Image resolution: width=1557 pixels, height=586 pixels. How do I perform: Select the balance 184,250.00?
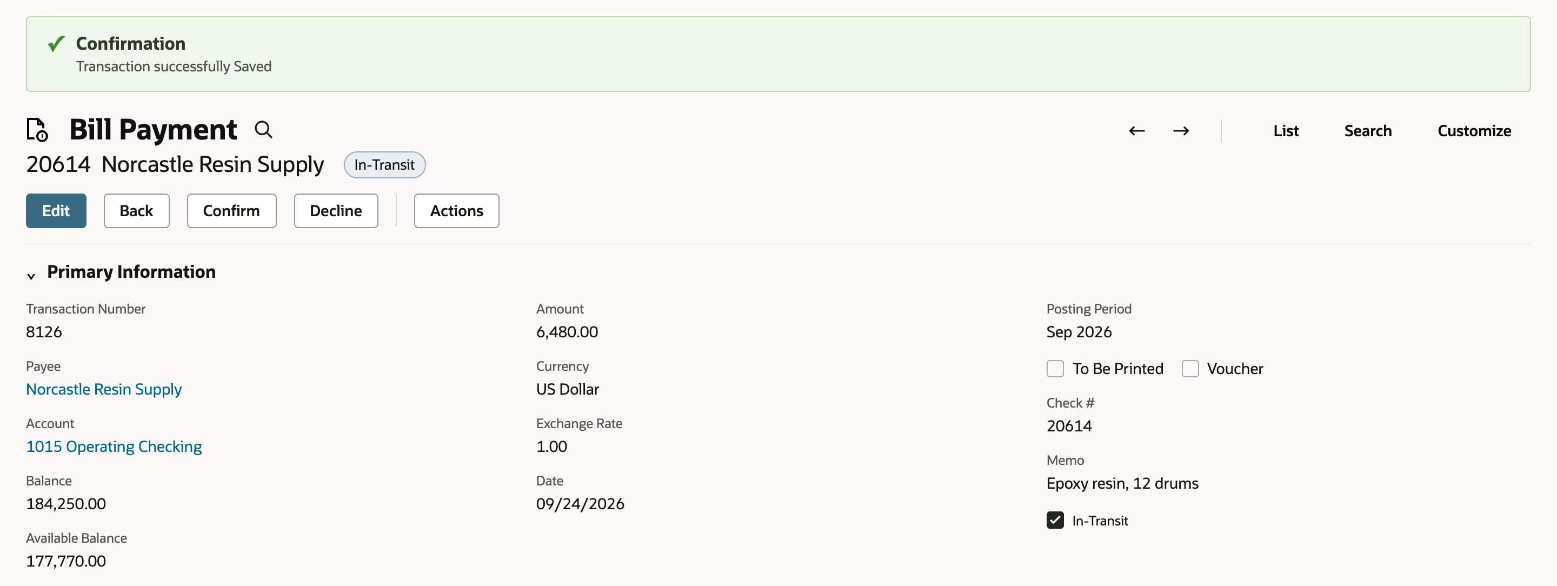66,504
